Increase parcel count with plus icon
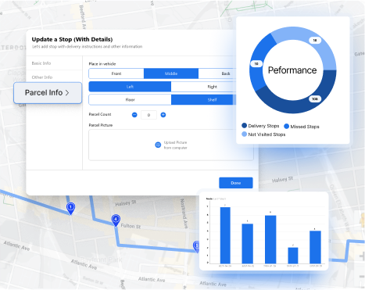 point(163,115)
